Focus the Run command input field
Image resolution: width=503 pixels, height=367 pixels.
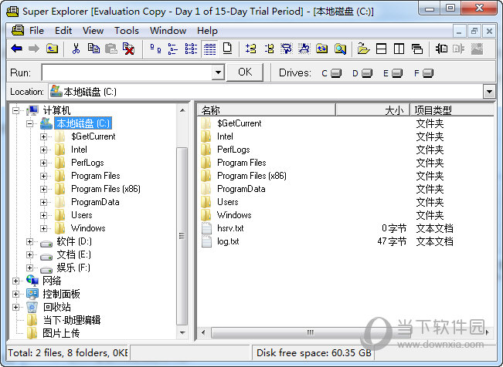127,72
